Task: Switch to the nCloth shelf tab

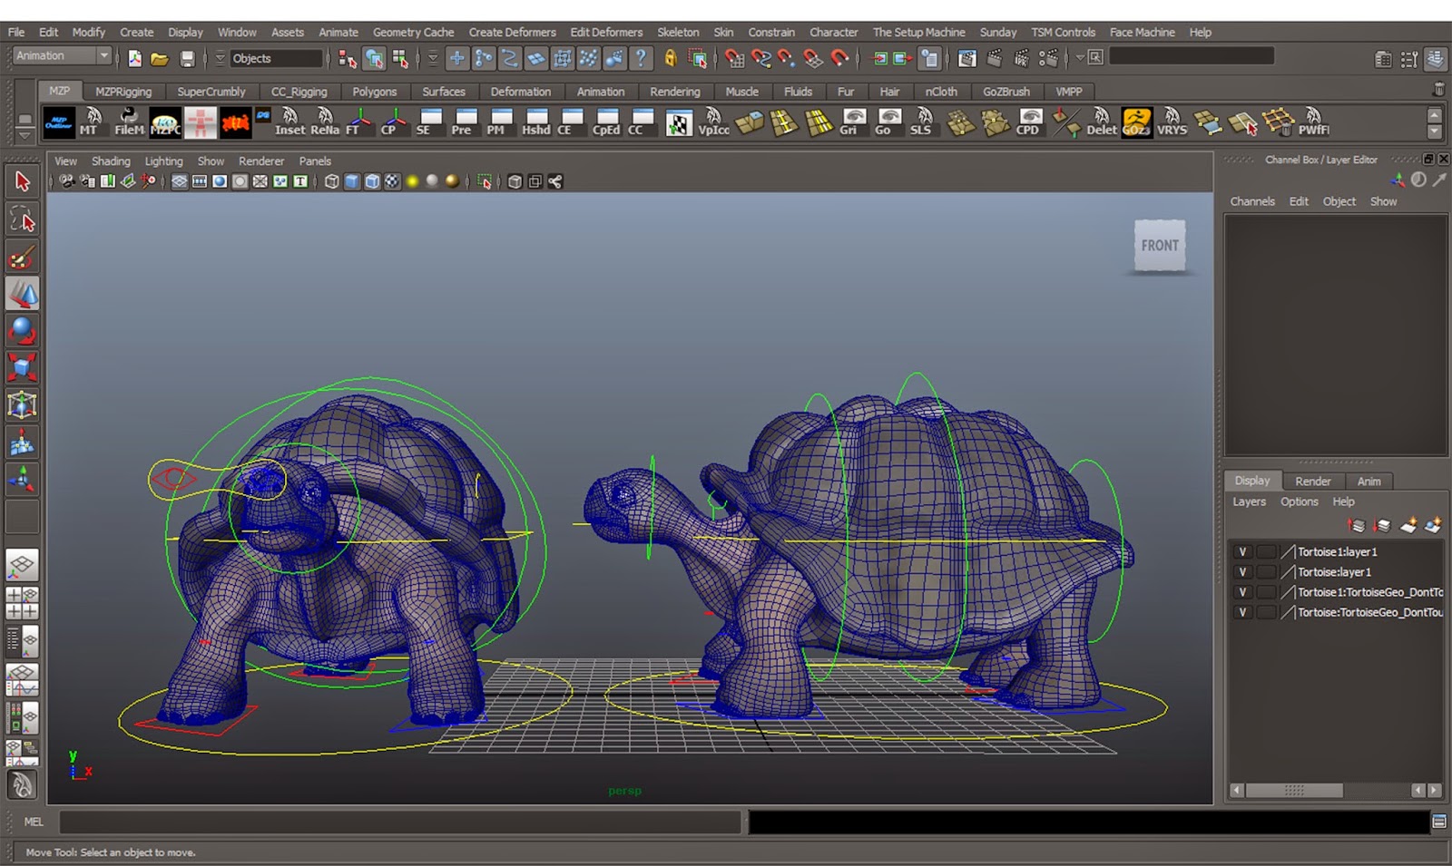Action: pyautogui.click(x=941, y=92)
